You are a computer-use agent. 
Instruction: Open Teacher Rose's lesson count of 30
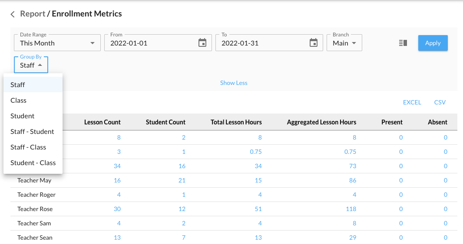[x=117, y=209]
